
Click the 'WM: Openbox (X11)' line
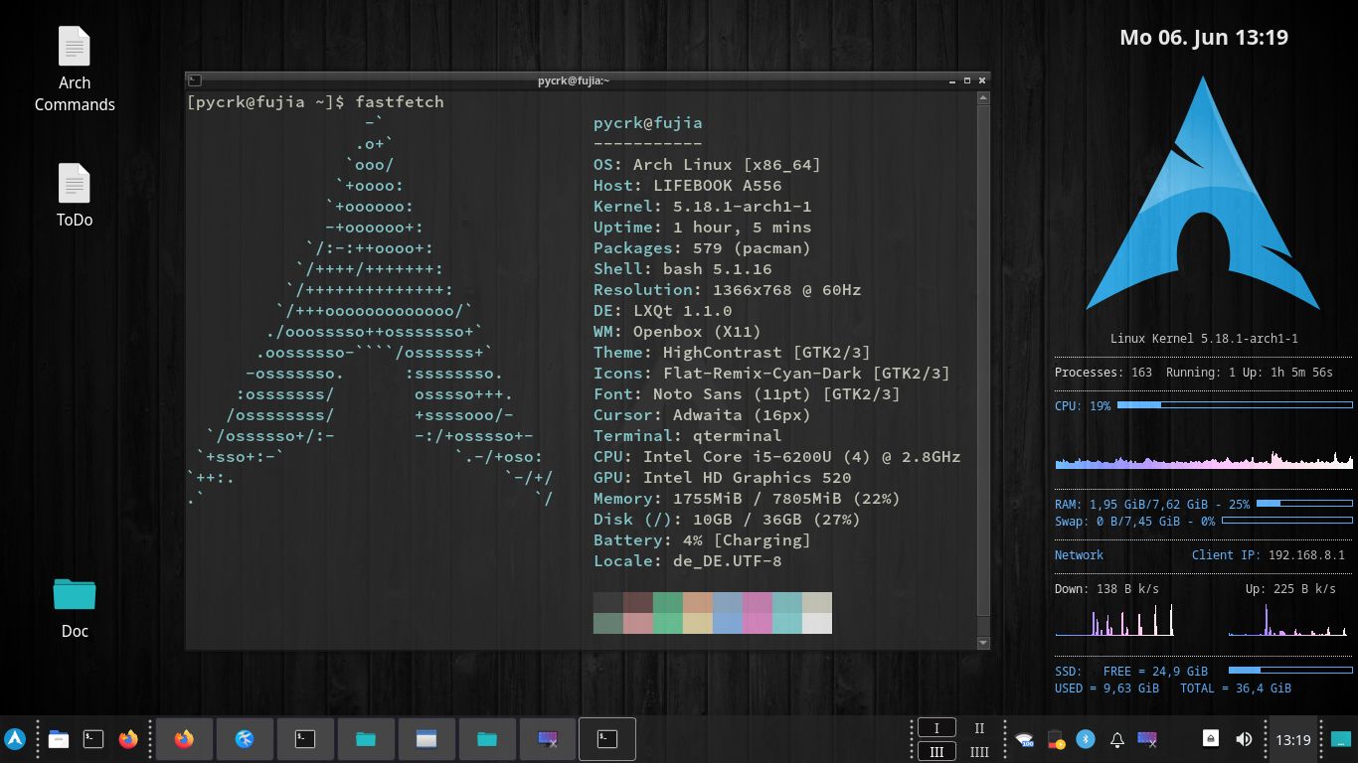(x=677, y=331)
